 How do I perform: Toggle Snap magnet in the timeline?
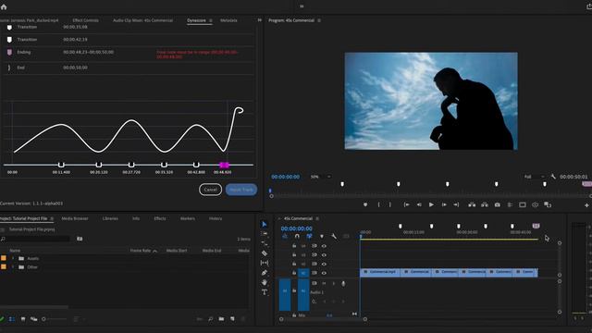[x=297, y=237]
